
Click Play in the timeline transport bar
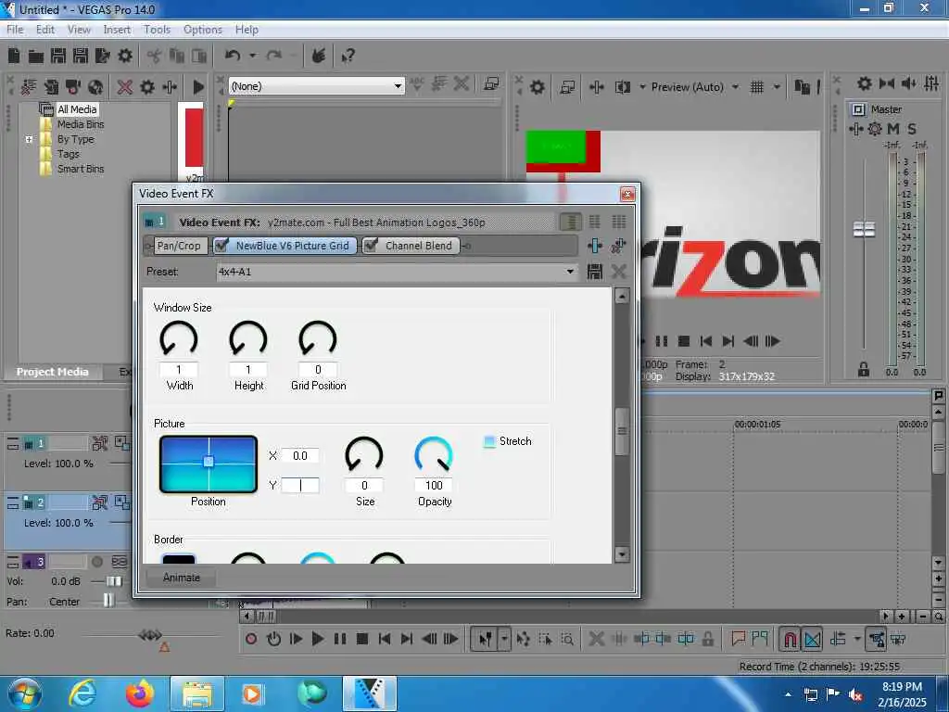317,639
